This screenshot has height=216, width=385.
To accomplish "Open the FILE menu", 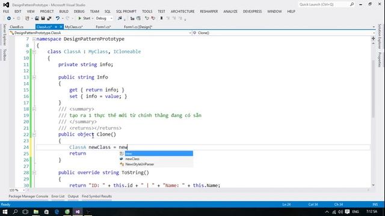I will (x=6, y=11).
